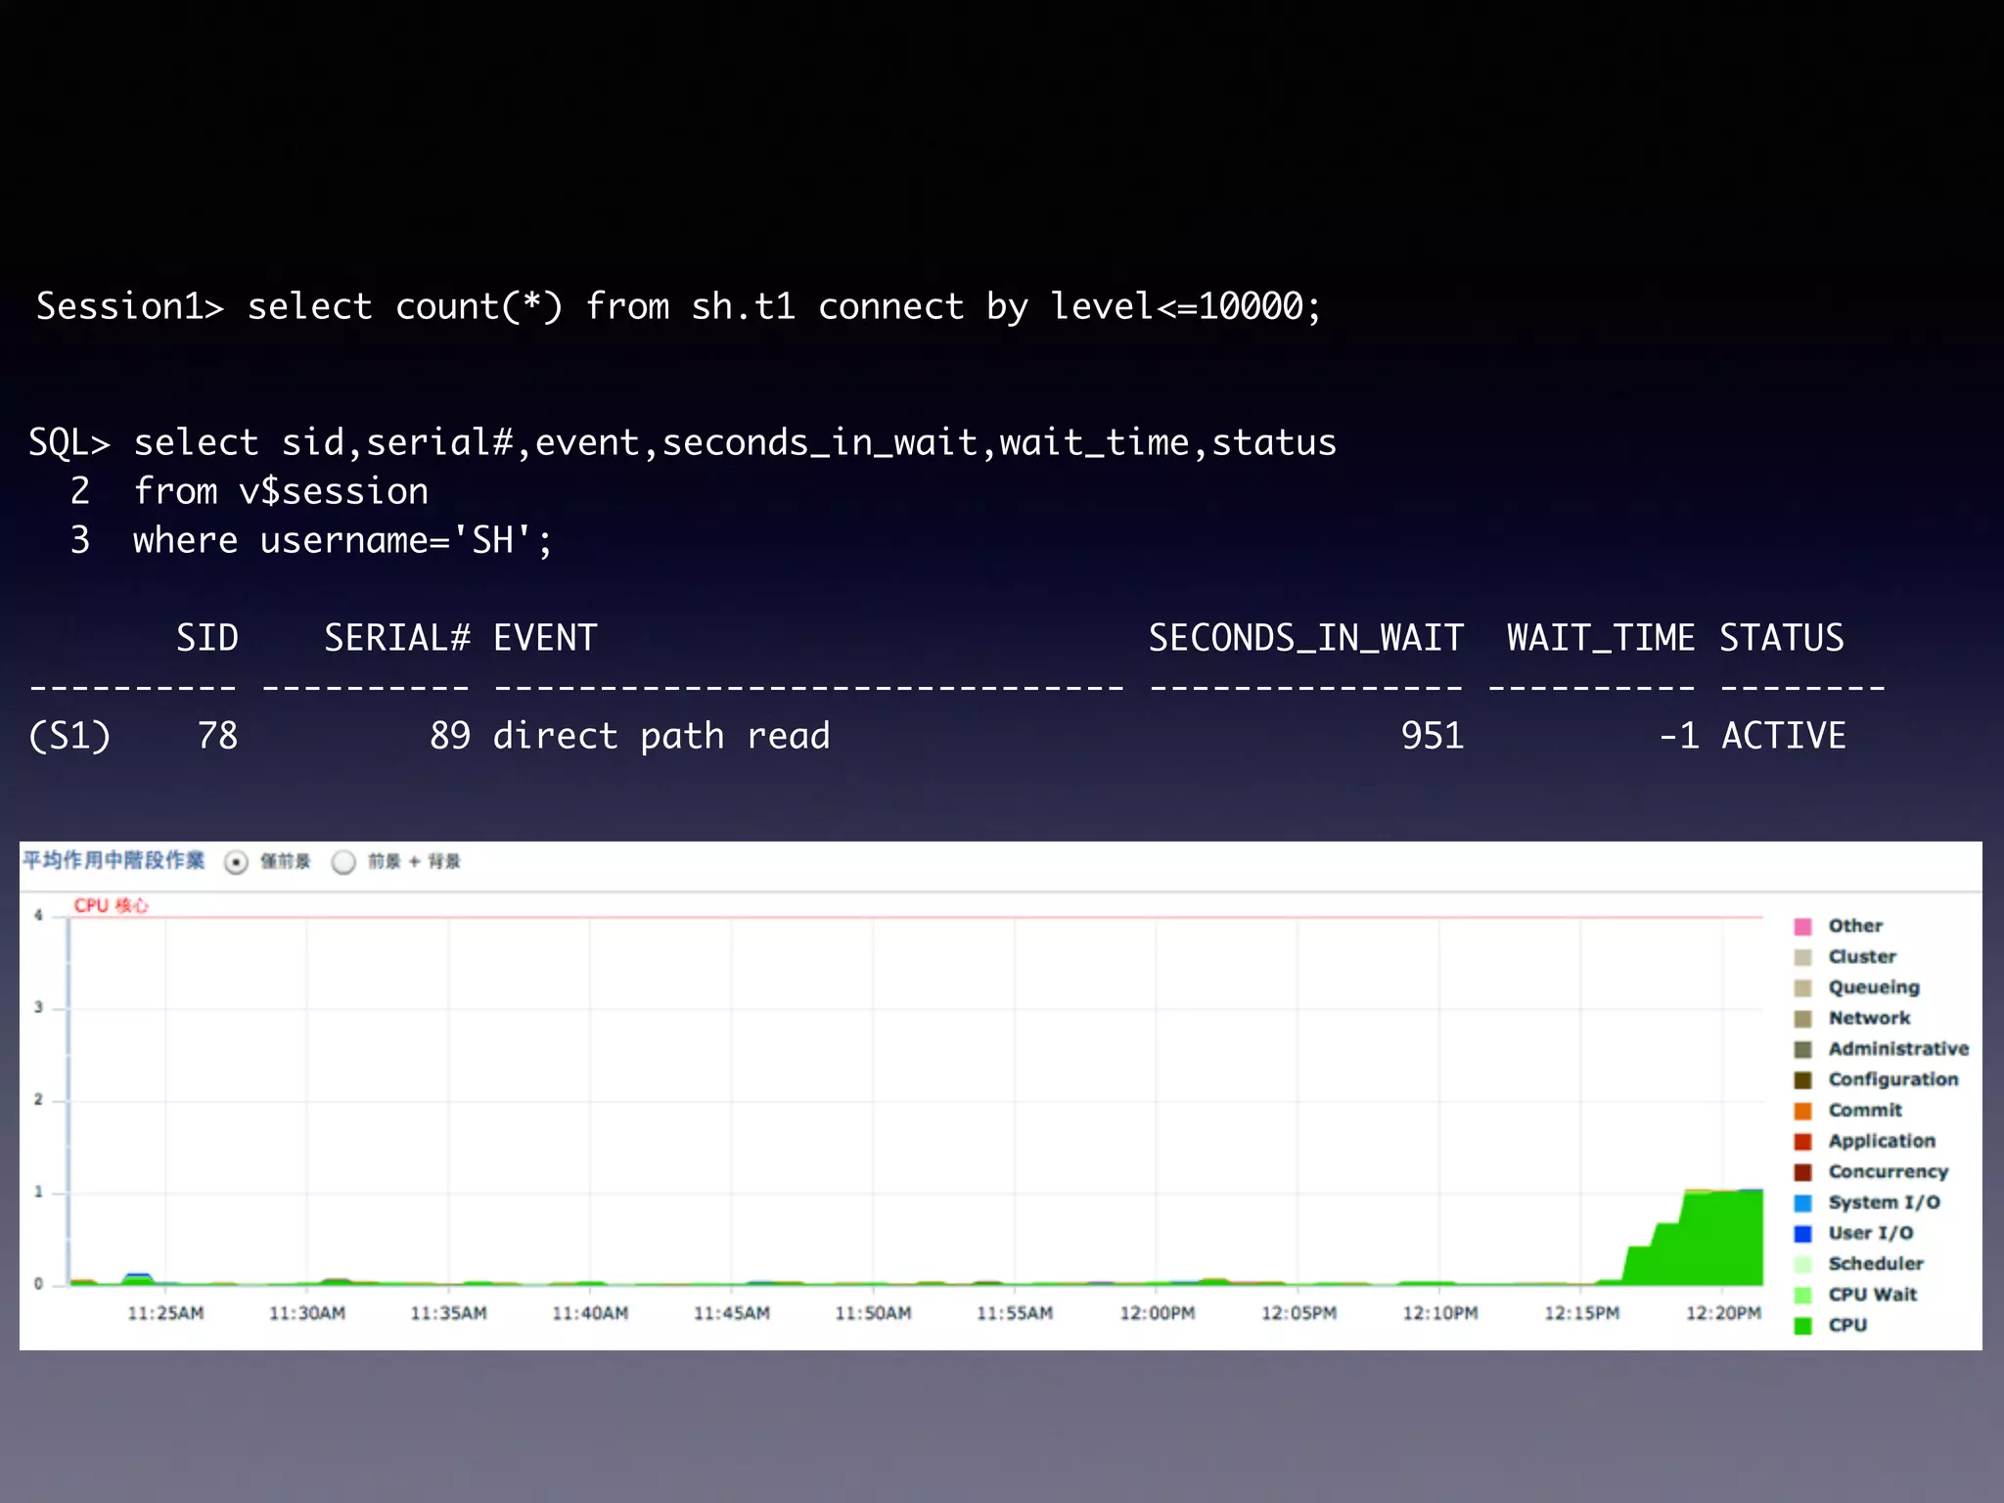Open the Concurrency legend label
This screenshot has width=2004, height=1503.
point(1889,1171)
